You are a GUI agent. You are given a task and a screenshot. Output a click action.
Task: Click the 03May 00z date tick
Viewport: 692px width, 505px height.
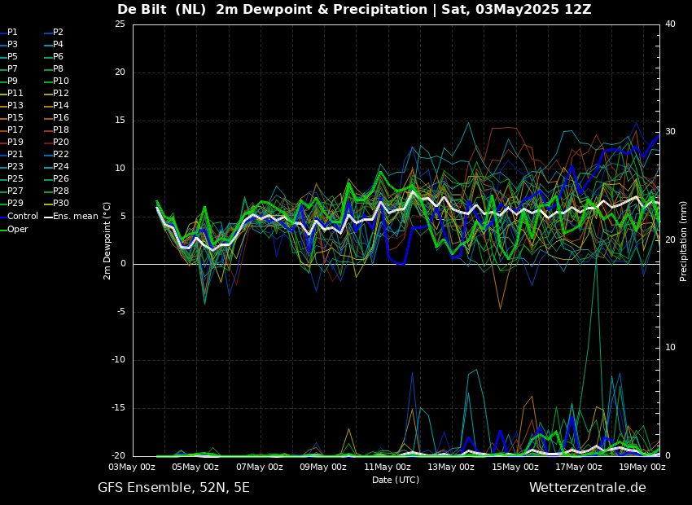coord(132,468)
